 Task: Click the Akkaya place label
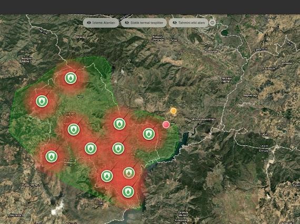(x=81, y=37)
